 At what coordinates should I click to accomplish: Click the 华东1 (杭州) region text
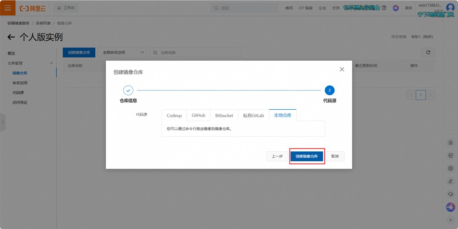[422, 37]
